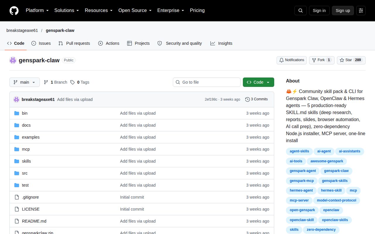Open the green Code dropdown button
The image size is (375, 234).
(258, 82)
